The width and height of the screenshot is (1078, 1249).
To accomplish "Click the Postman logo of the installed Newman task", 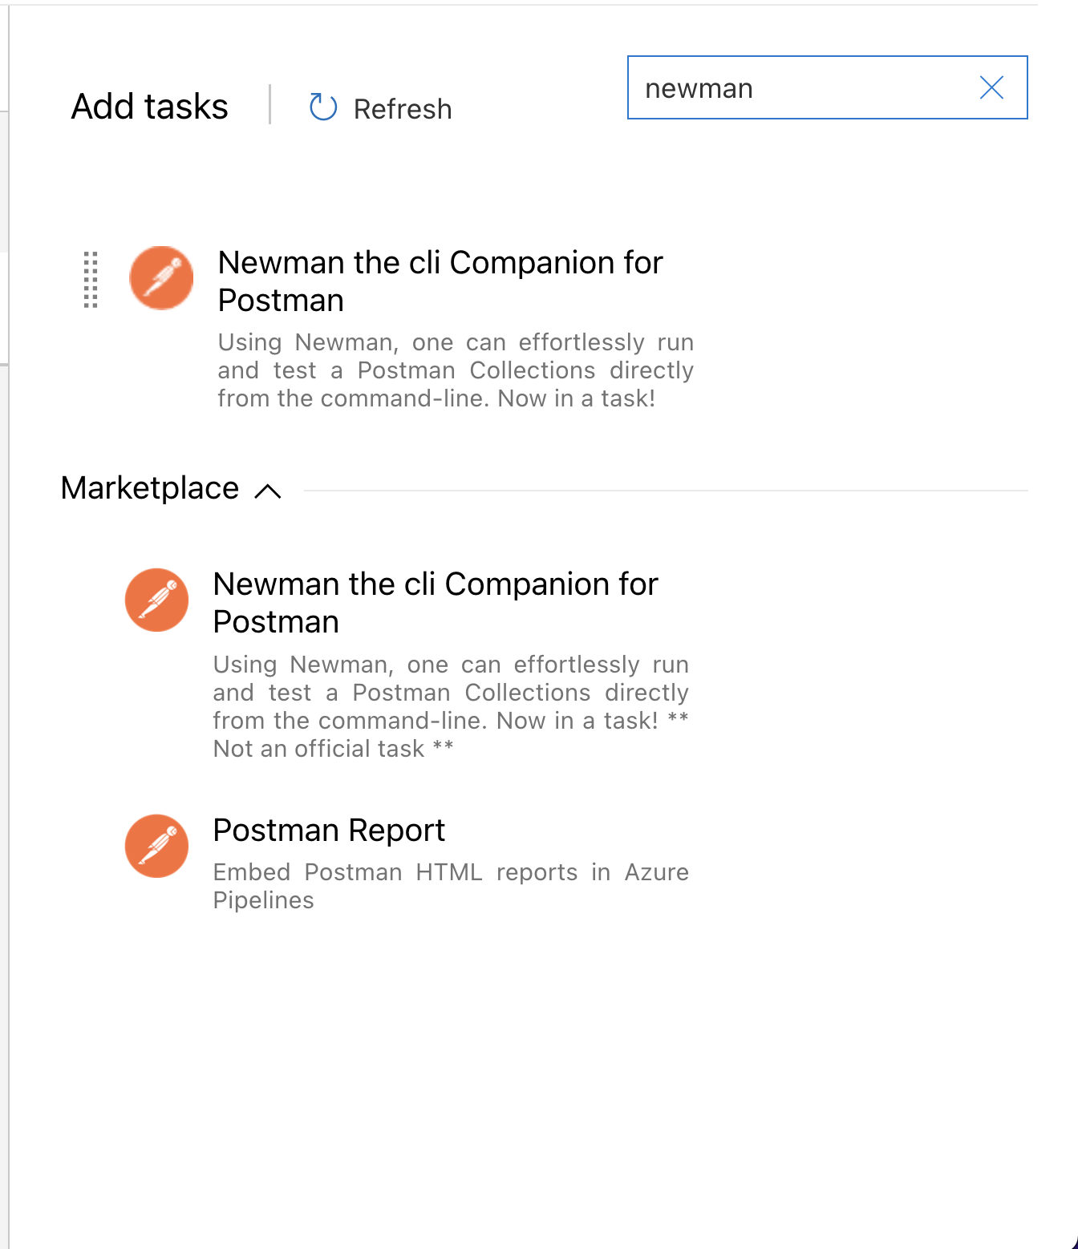I will [x=161, y=278].
